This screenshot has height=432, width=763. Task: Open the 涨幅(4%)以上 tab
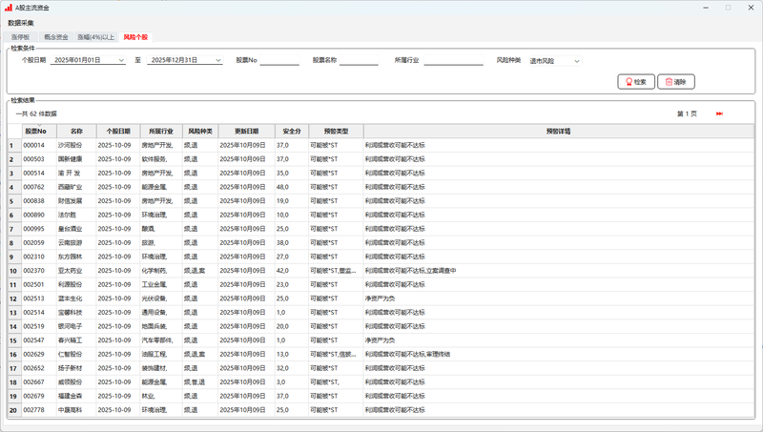point(96,37)
